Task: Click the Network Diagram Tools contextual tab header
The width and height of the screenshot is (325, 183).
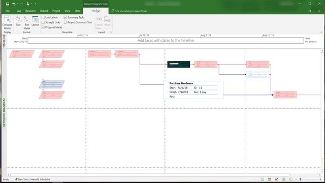Action: 96,4
